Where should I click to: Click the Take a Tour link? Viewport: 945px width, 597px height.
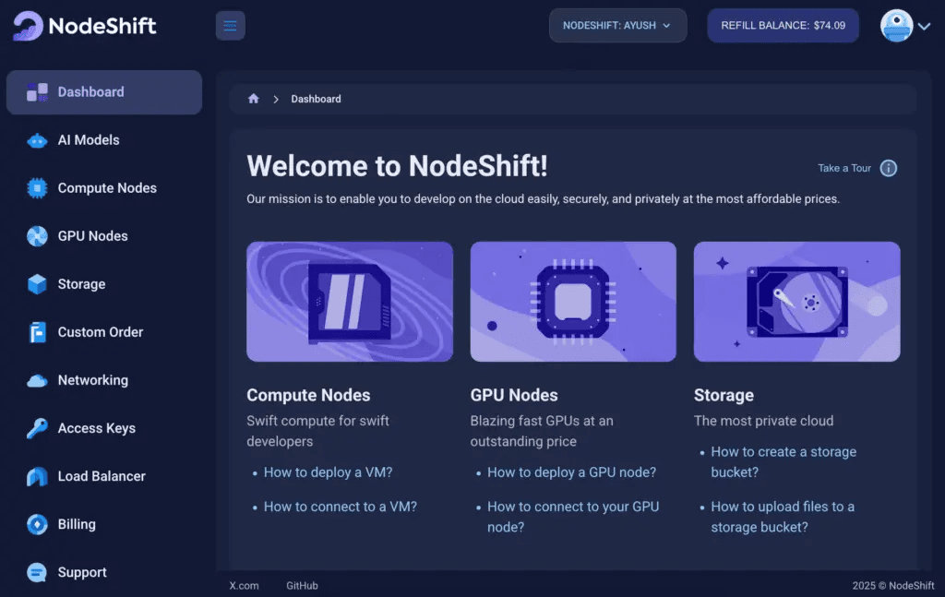click(844, 168)
